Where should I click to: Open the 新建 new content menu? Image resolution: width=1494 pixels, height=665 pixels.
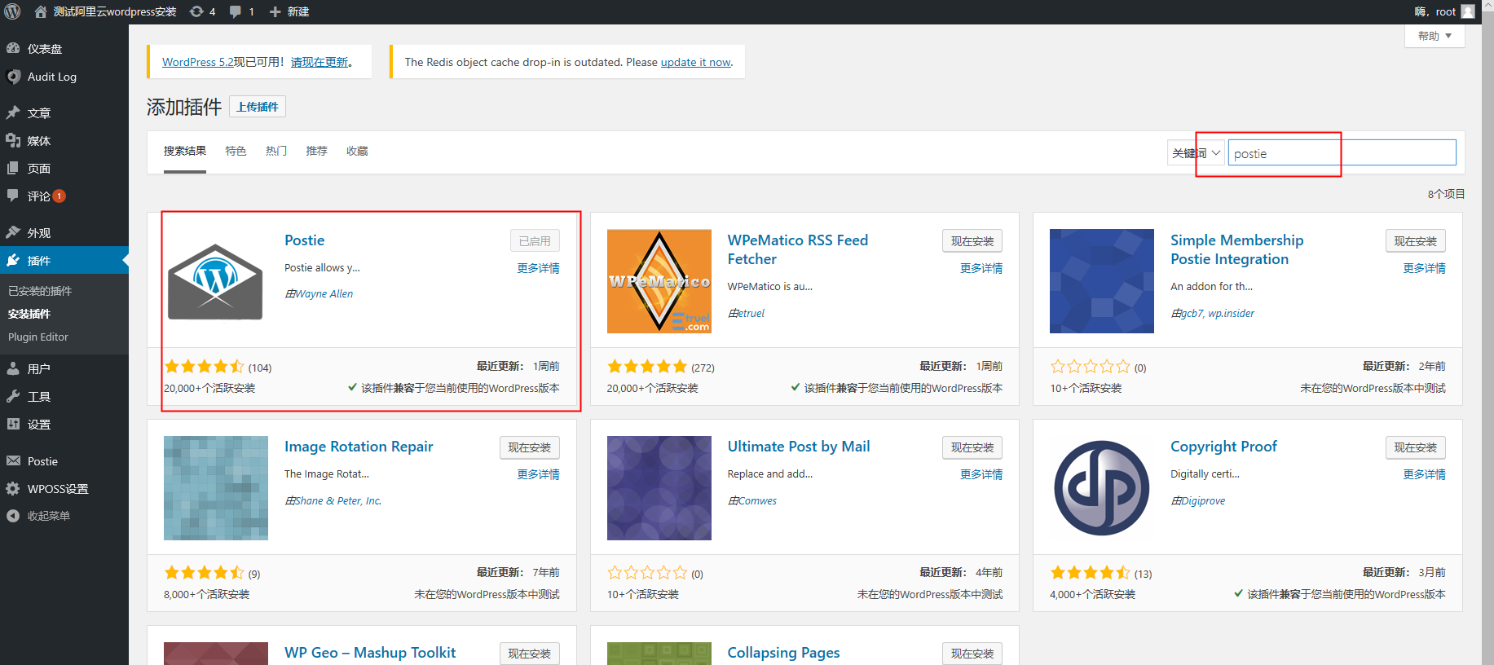point(289,11)
